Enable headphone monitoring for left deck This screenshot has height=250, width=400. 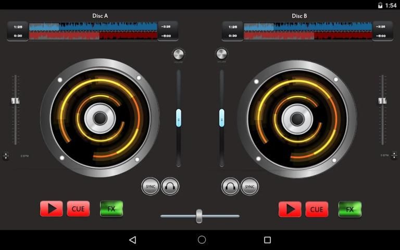point(170,186)
